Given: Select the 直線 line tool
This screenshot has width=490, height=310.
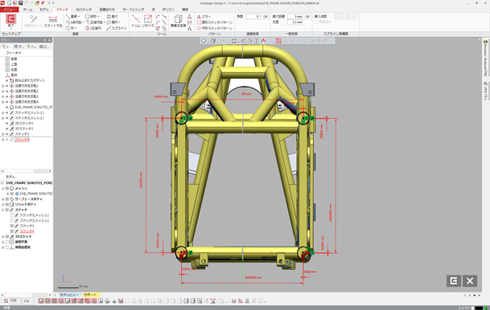Looking at the screenshot, I should coord(72,16).
